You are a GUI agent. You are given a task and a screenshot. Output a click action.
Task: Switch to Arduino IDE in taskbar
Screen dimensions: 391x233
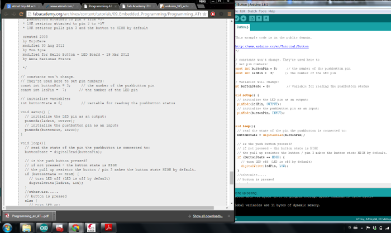[x=44, y=228]
